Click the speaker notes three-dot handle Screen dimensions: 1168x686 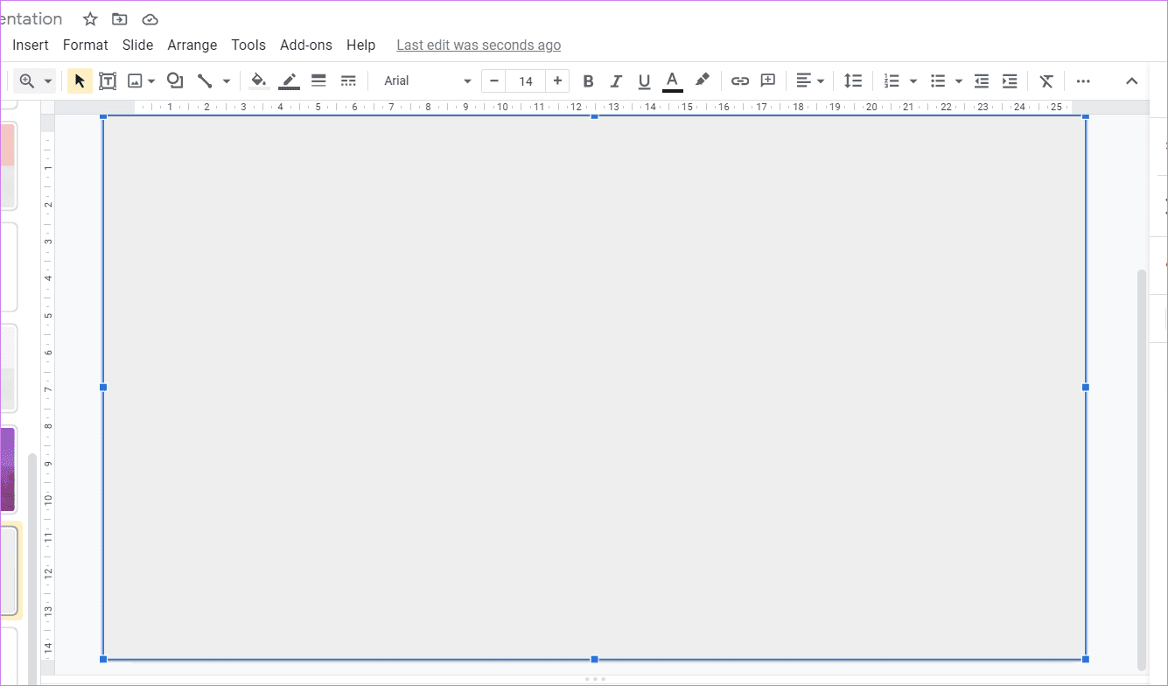pos(595,679)
